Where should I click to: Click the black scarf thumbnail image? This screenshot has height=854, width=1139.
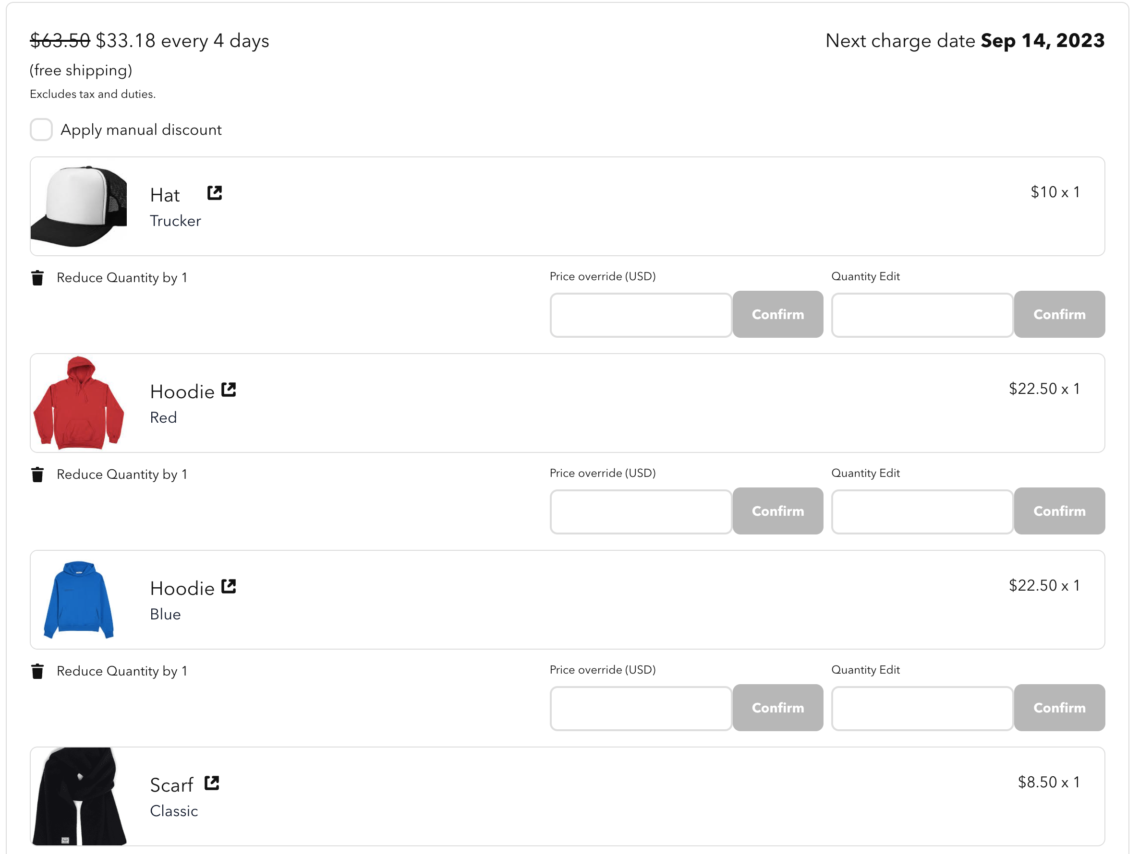[79, 796]
